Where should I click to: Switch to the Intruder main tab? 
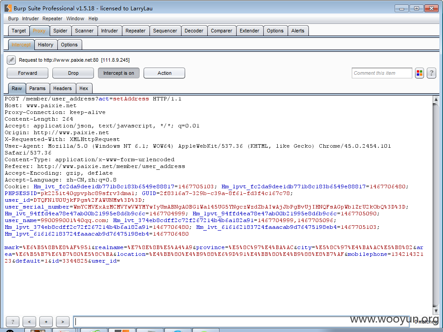(110, 31)
